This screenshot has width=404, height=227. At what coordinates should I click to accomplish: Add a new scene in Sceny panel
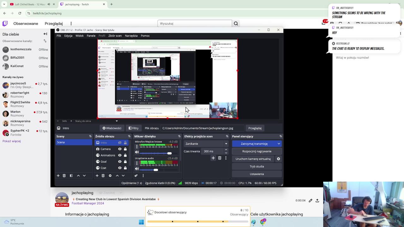(x=58, y=176)
